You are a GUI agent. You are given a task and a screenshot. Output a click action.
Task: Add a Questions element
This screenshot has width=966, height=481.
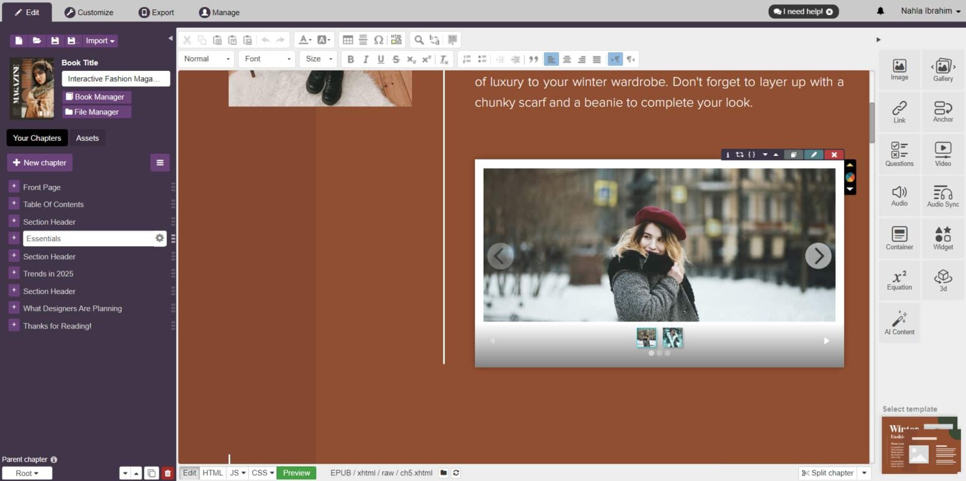[899, 153]
